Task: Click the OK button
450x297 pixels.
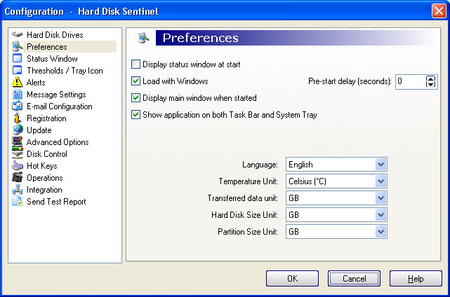Action: (x=292, y=278)
